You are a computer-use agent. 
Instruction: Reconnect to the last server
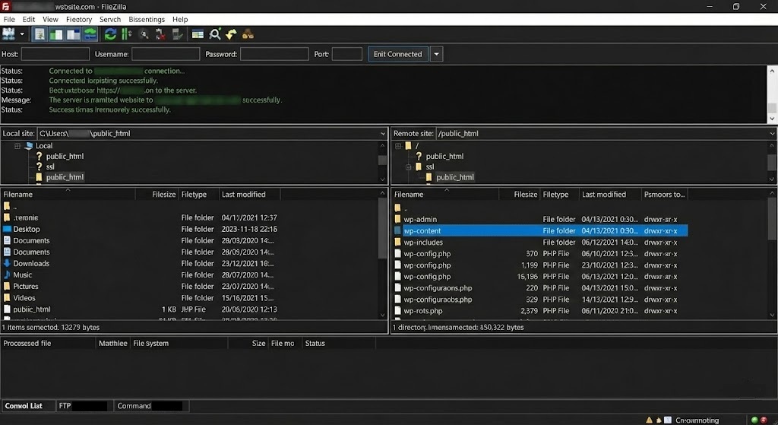pos(177,33)
